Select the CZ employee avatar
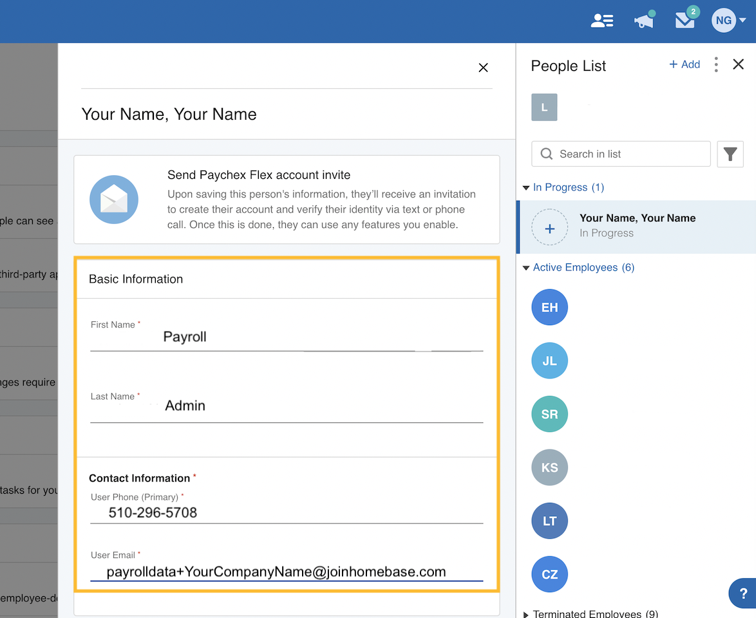This screenshot has width=756, height=618. pos(549,574)
